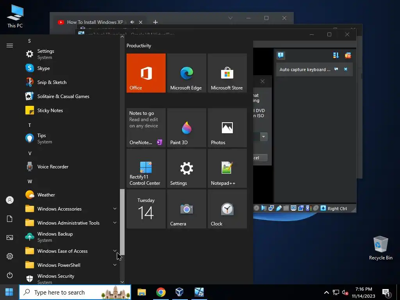Viewport: 400px width, 300px height.
Task: Mute the YouTube tab audio icon
Action: tap(132, 22)
